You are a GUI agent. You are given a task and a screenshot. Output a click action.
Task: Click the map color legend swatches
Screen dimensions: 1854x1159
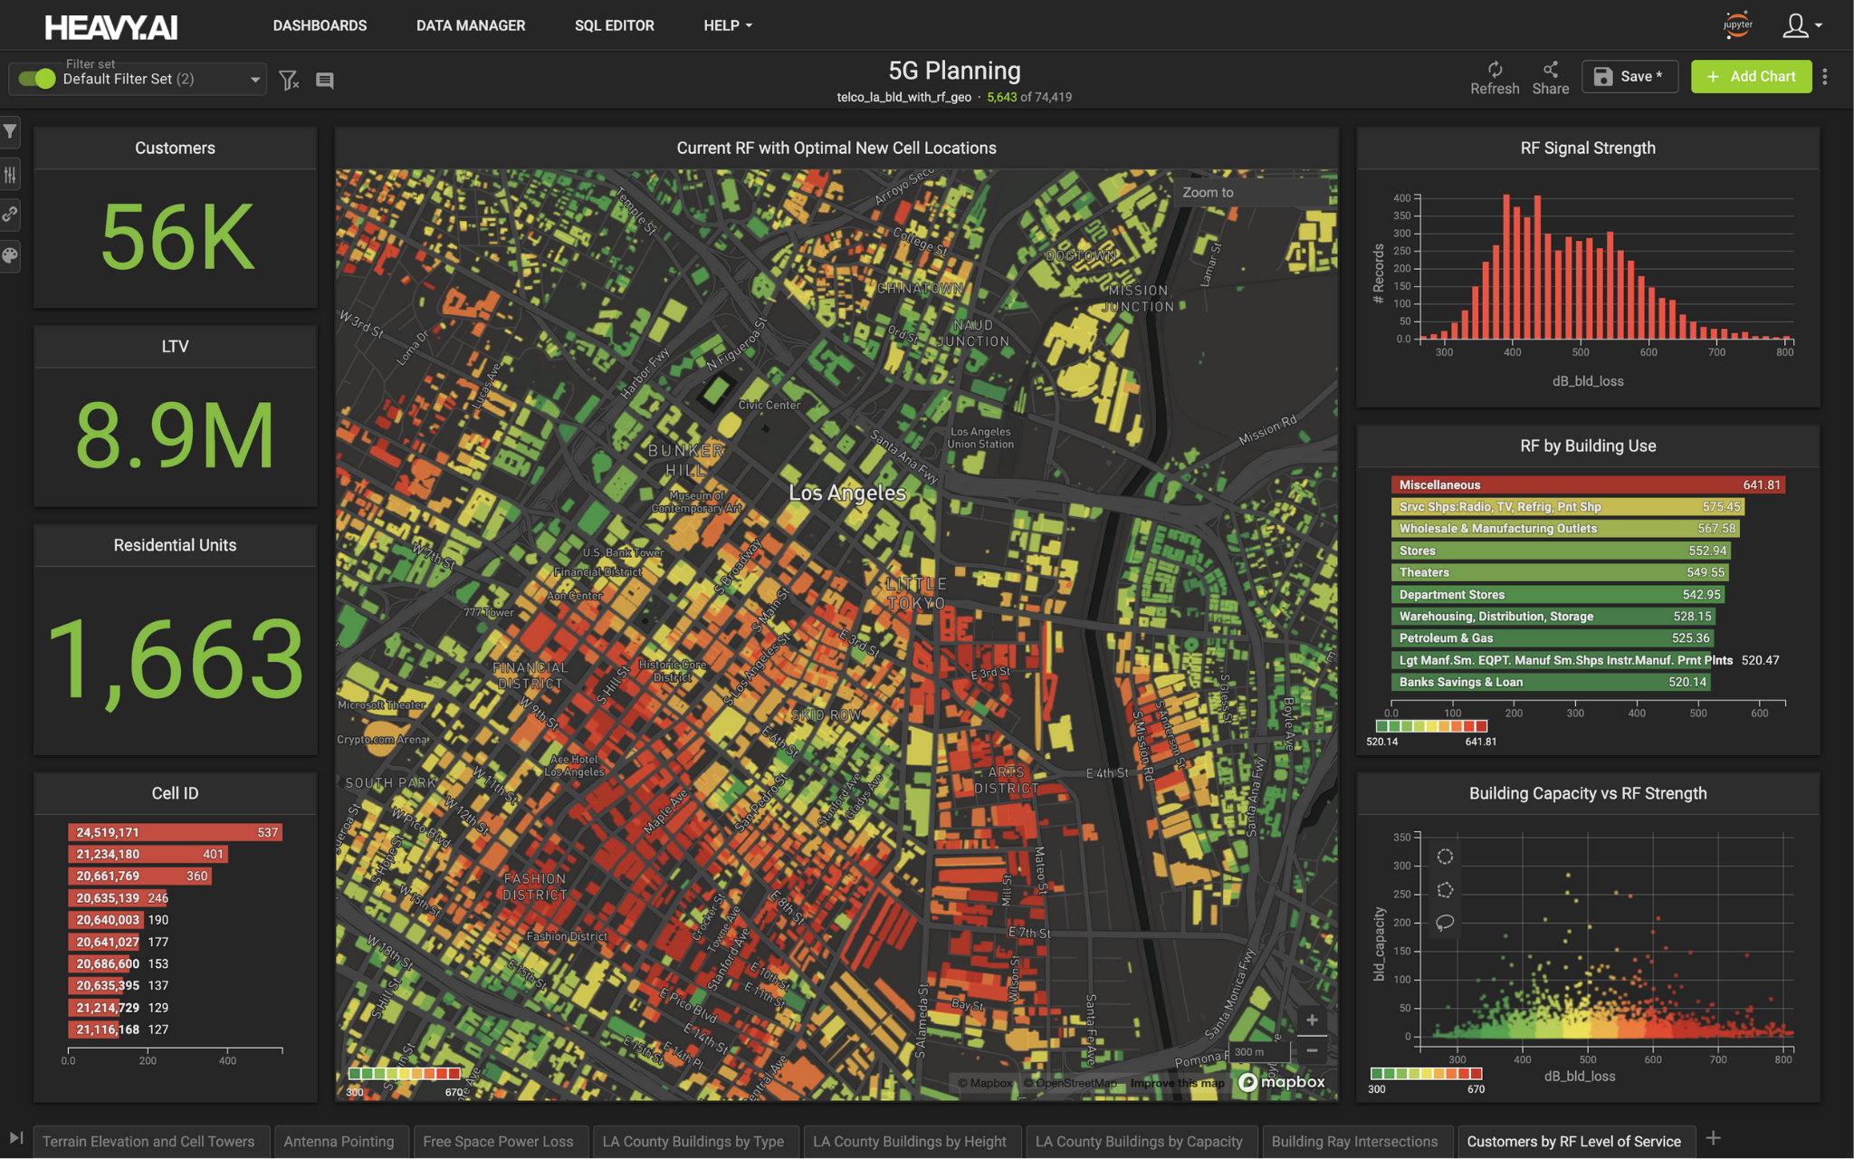point(405,1073)
